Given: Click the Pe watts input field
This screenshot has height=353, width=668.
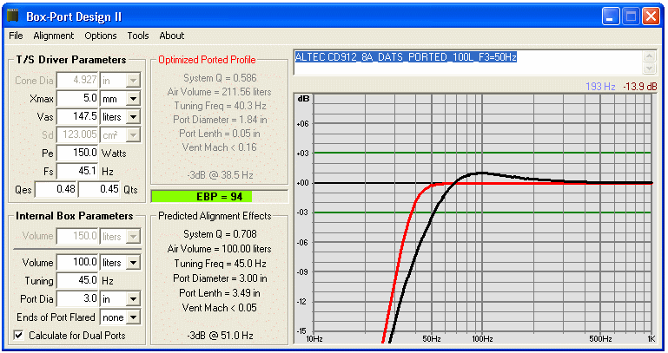Looking at the screenshot, I should tap(77, 154).
